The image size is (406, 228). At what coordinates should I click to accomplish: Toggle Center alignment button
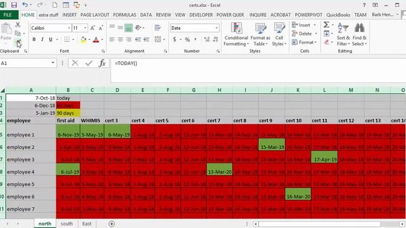(x=120, y=39)
